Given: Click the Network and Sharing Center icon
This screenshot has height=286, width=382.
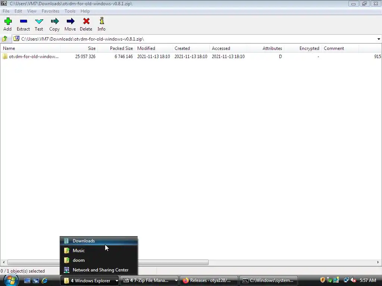Looking at the screenshot, I should pos(66,270).
